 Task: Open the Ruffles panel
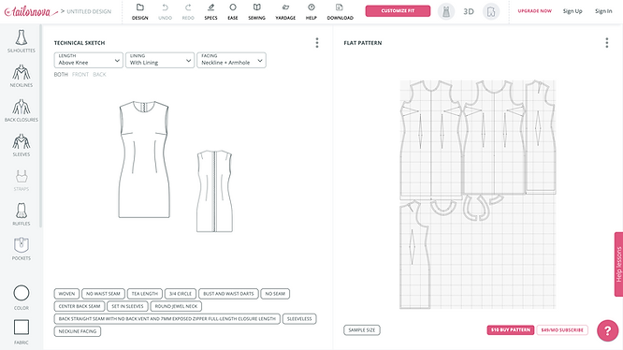22,214
